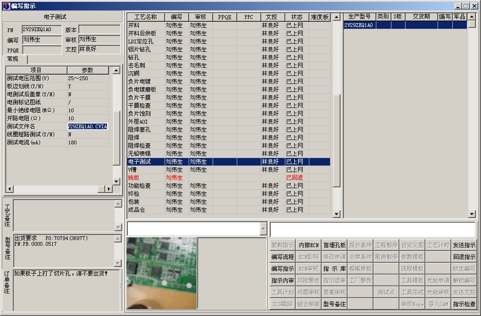Click the up arrow of the process list scrollbar
This screenshot has width=481, height=316.
click(337, 17)
